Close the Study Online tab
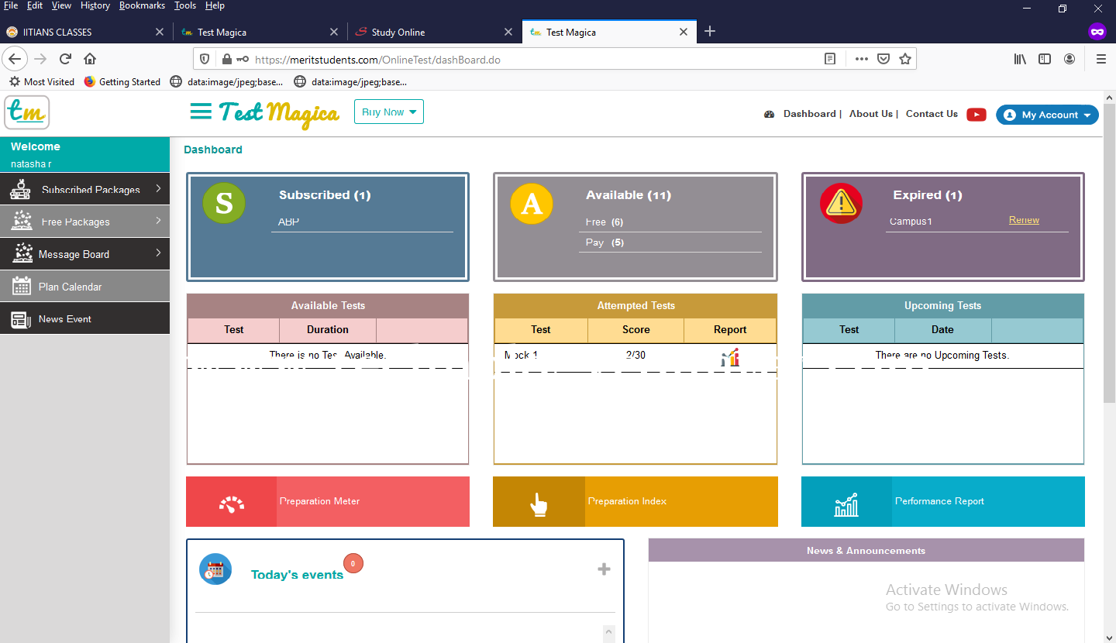The height and width of the screenshot is (643, 1116). [508, 32]
